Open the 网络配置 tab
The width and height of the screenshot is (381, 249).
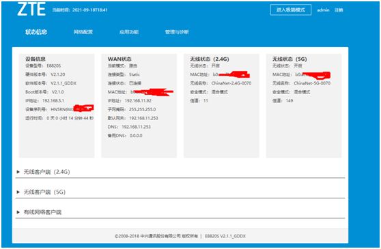click(83, 32)
